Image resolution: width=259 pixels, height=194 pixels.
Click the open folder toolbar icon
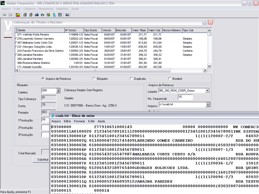[x=4, y=15]
